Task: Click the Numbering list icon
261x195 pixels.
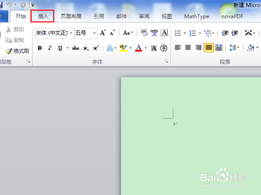Action: (x=193, y=33)
